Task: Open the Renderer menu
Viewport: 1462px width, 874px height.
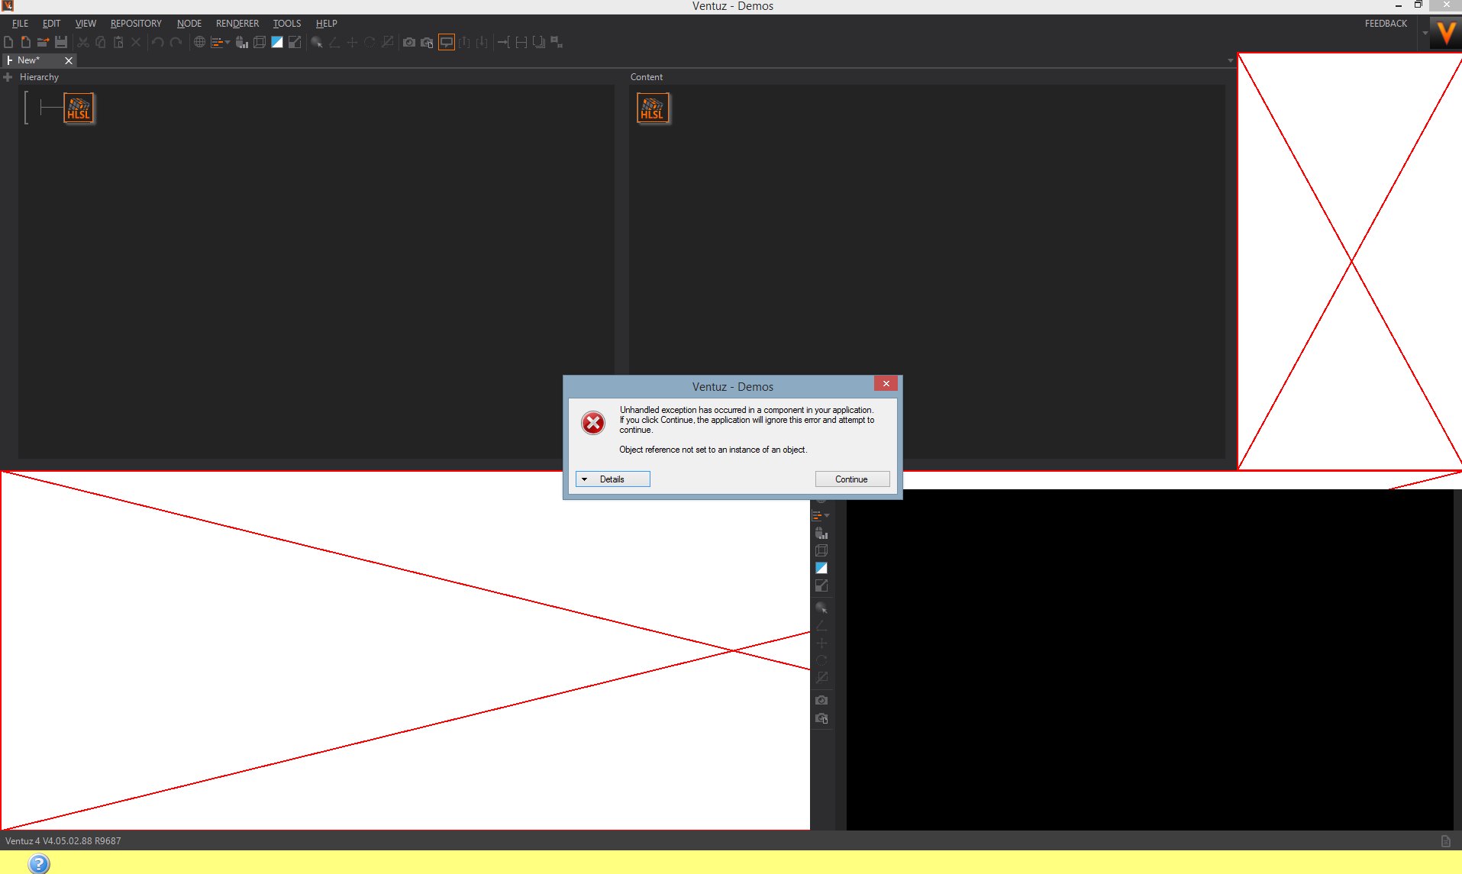Action: (x=237, y=24)
